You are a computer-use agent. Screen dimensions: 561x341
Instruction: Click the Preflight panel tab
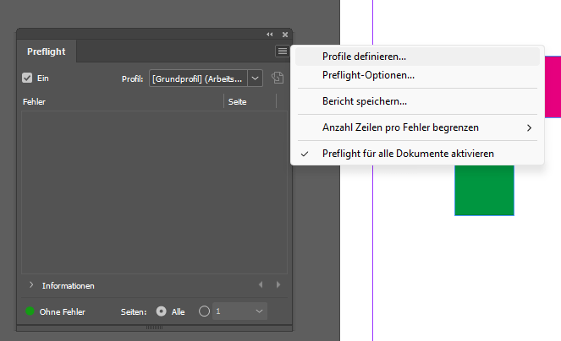point(46,51)
